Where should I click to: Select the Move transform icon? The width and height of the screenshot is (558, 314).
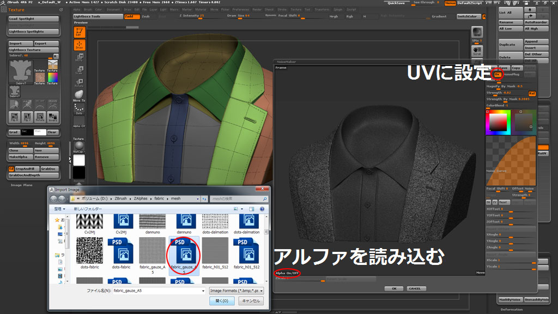tap(79, 57)
